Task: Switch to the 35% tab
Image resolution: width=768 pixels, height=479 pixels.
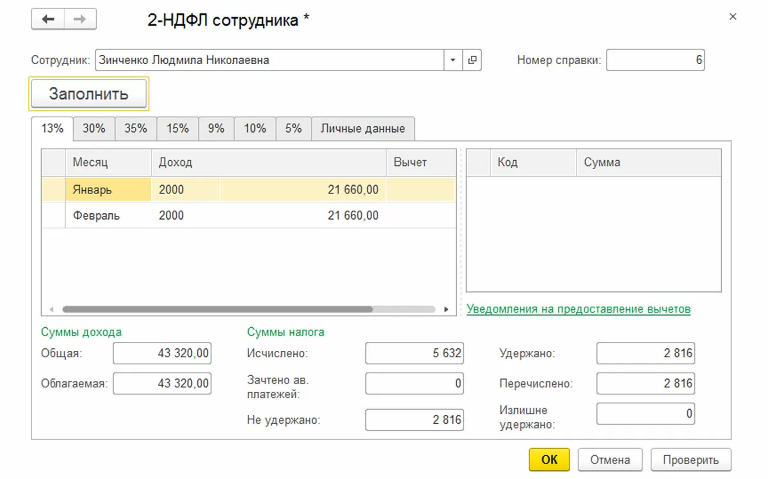Action: pyautogui.click(x=136, y=128)
